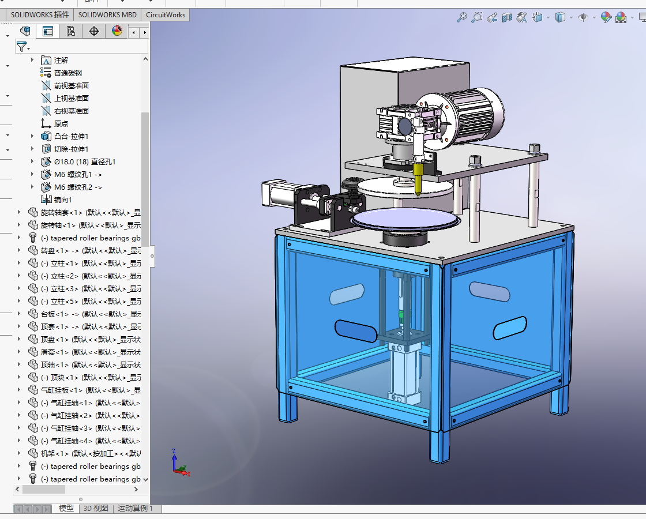
Task: Open the DimXpertManager crosshair tab
Action: pyautogui.click(x=94, y=31)
